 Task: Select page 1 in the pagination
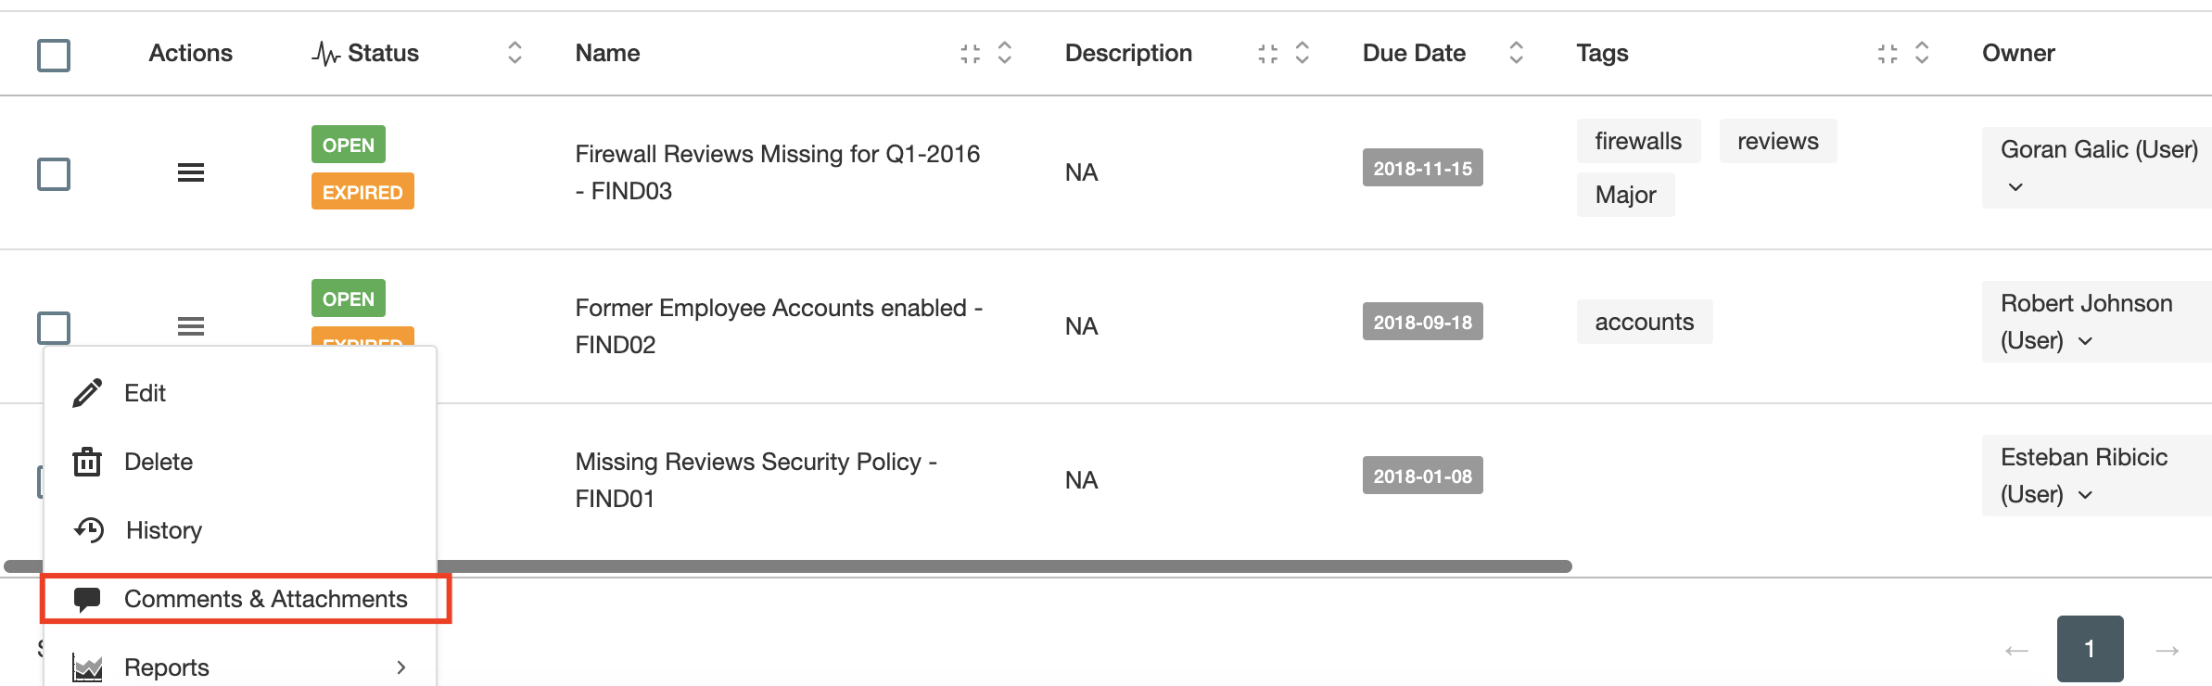(2090, 649)
